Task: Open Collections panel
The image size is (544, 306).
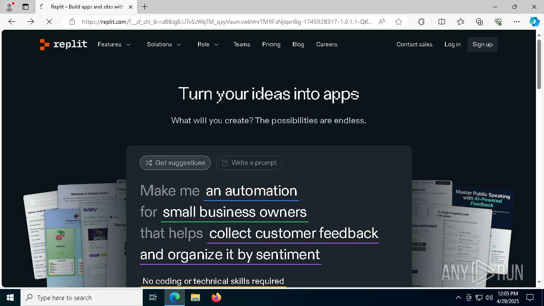Action: tap(479, 22)
